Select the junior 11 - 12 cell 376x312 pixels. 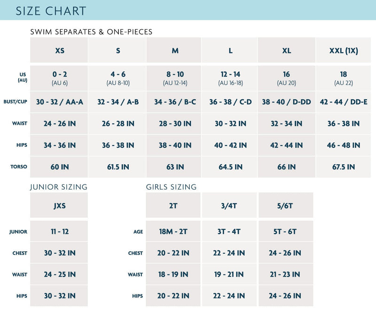[x=59, y=231]
